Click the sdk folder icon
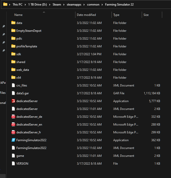The image size is (171, 178). click(13, 54)
